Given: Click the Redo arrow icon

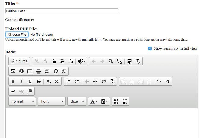Looking at the screenshot, I should coord(102,61).
